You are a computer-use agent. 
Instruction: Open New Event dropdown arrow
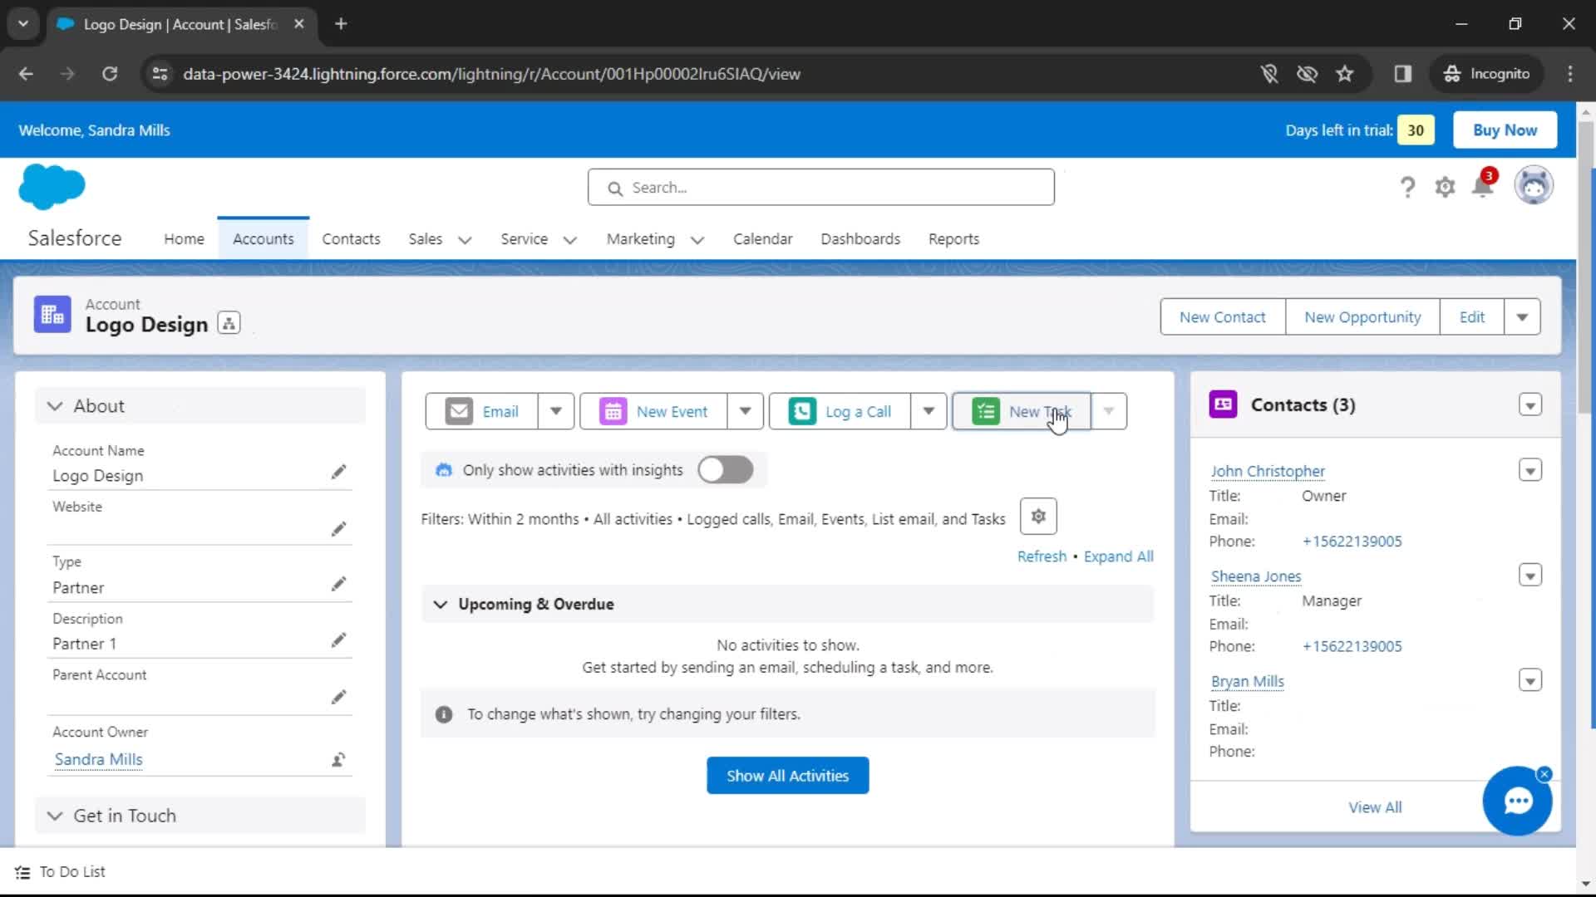tap(746, 411)
